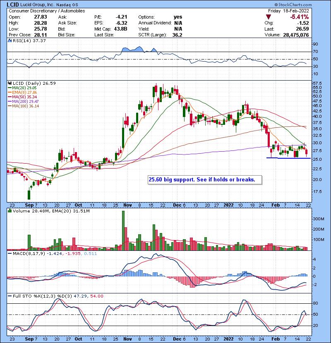This screenshot has width=331, height=343.
Task: Click Consumer Discretionary / Automobiles sector text
Action: [47, 11]
